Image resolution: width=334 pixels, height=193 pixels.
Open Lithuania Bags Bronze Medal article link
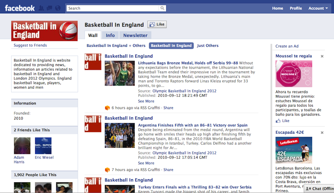click(188, 63)
